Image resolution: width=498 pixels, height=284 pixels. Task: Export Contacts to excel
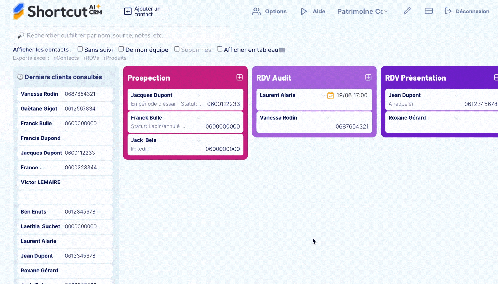coord(66,58)
